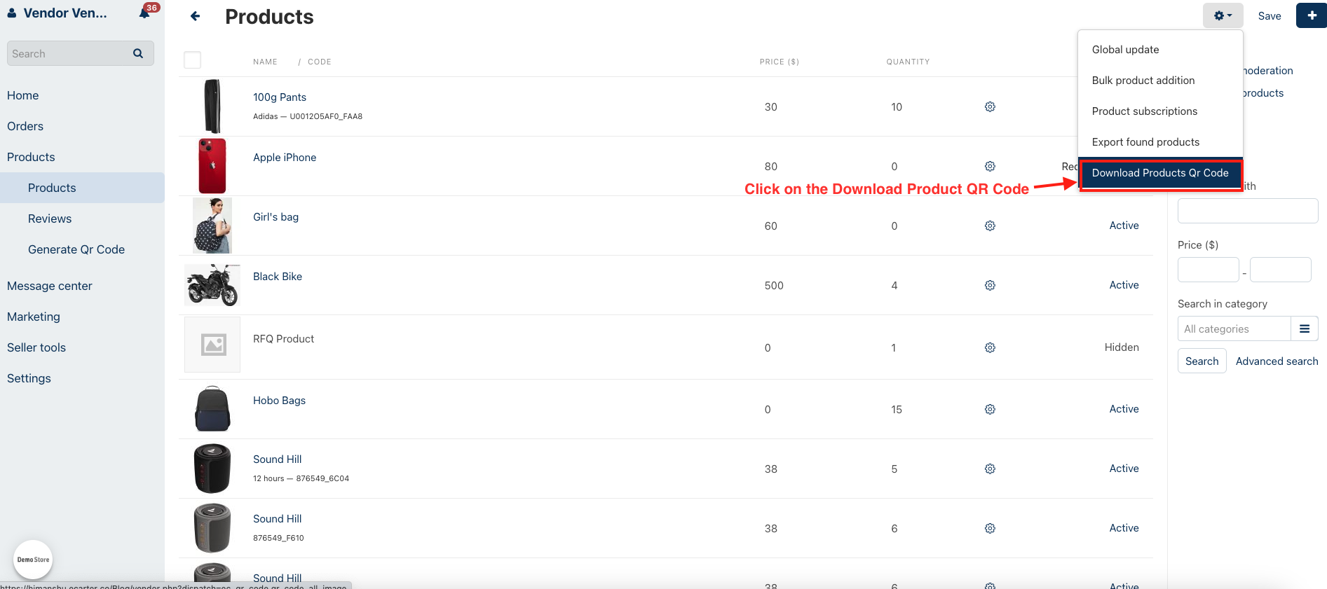The width and height of the screenshot is (1327, 589).
Task: Open the Active status dropdown for Girl's bag
Action: 1124,226
